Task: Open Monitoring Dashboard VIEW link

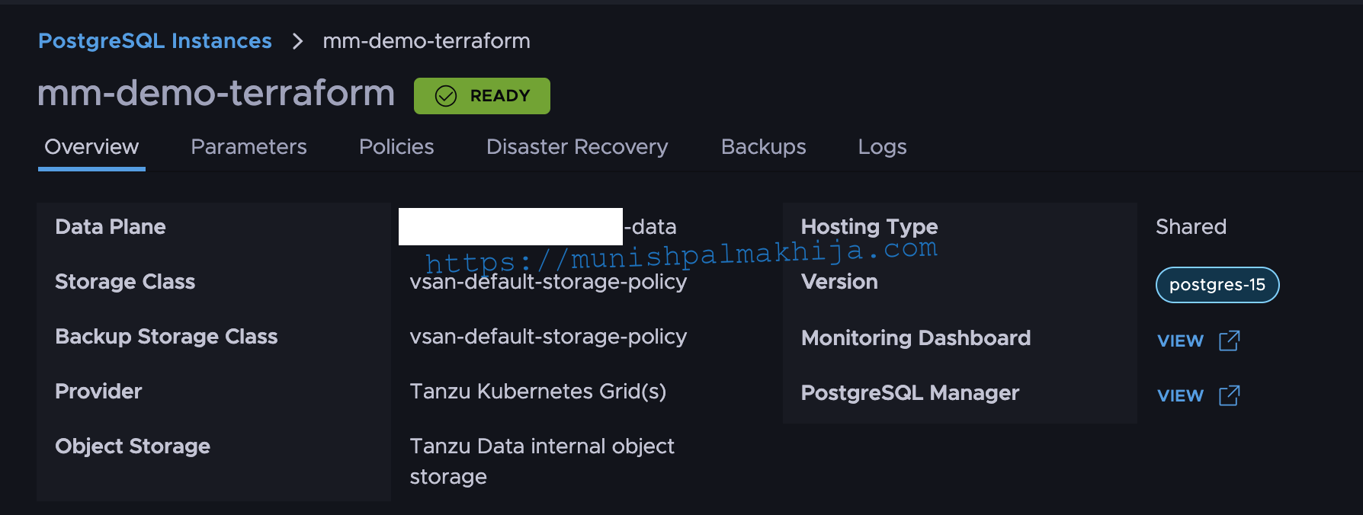Action: tap(1180, 341)
